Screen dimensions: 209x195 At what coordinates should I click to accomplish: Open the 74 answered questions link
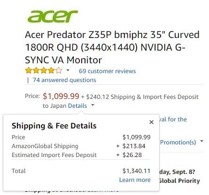tap(64, 80)
